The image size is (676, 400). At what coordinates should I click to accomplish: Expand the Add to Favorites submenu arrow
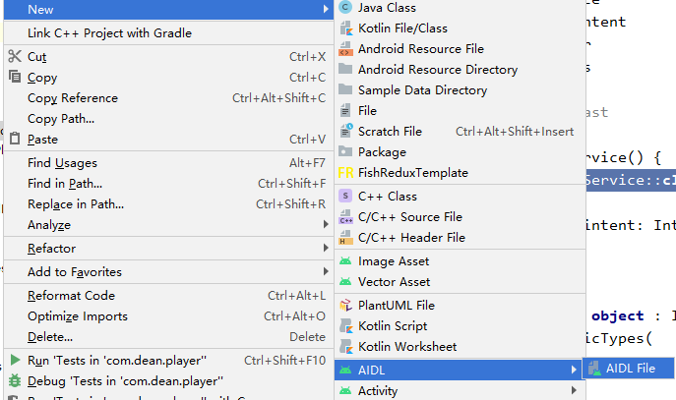pyautogui.click(x=326, y=271)
